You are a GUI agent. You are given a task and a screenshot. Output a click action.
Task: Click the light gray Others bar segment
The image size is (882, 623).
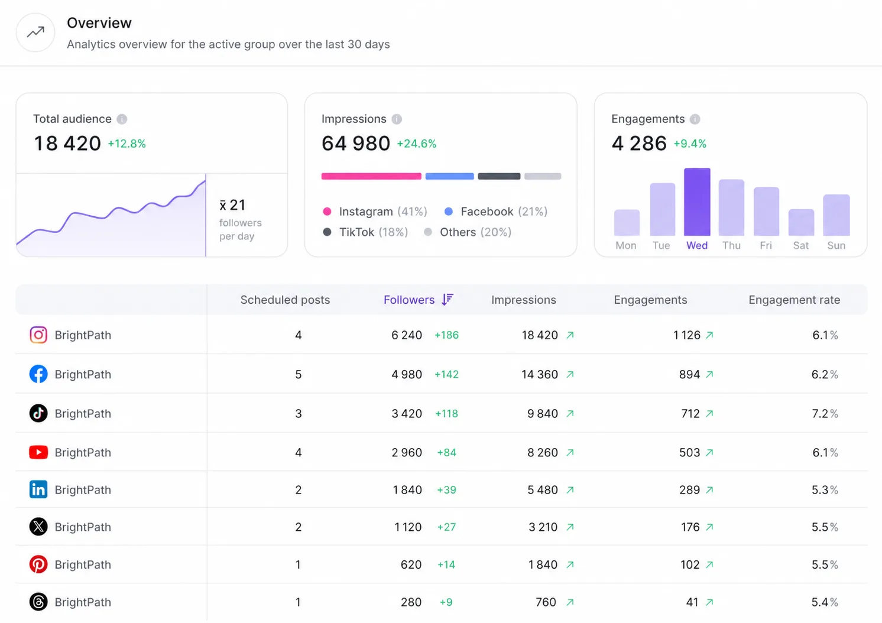coord(543,176)
